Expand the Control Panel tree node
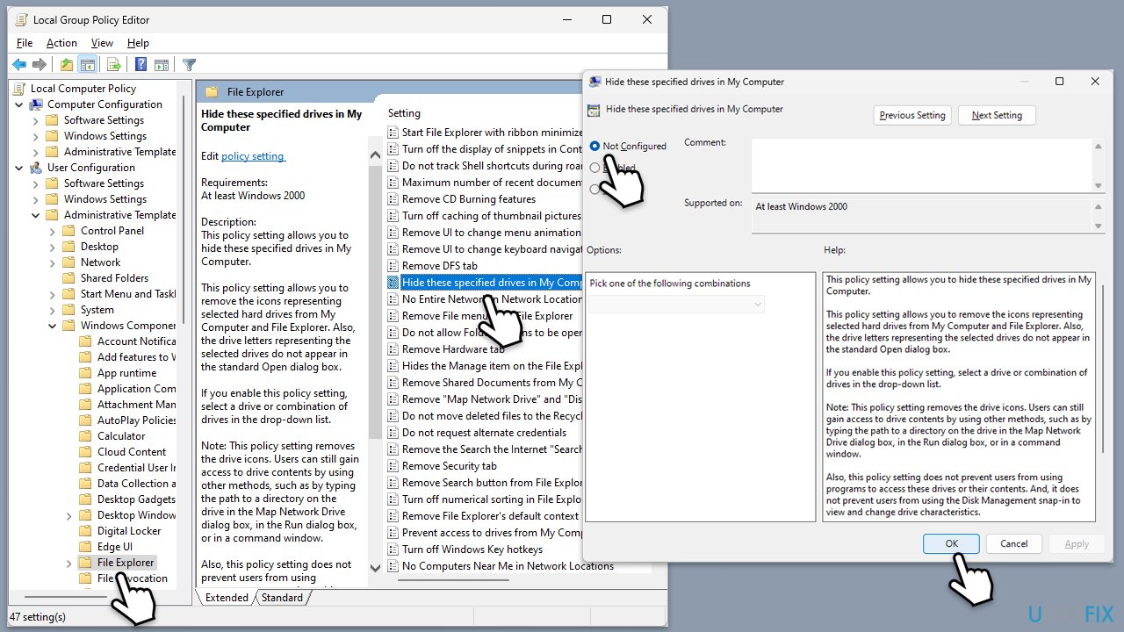 [53, 231]
